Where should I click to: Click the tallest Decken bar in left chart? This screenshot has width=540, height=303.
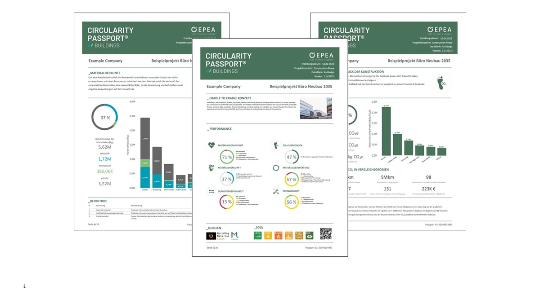click(x=145, y=153)
